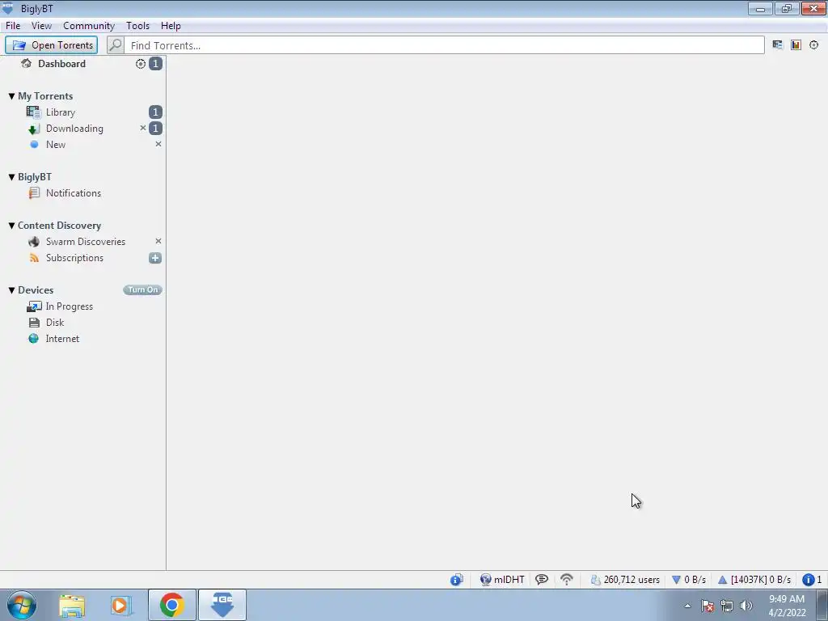This screenshot has width=828, height=621.
Task: Turn On the Devices feature
Action: [142, 289]
